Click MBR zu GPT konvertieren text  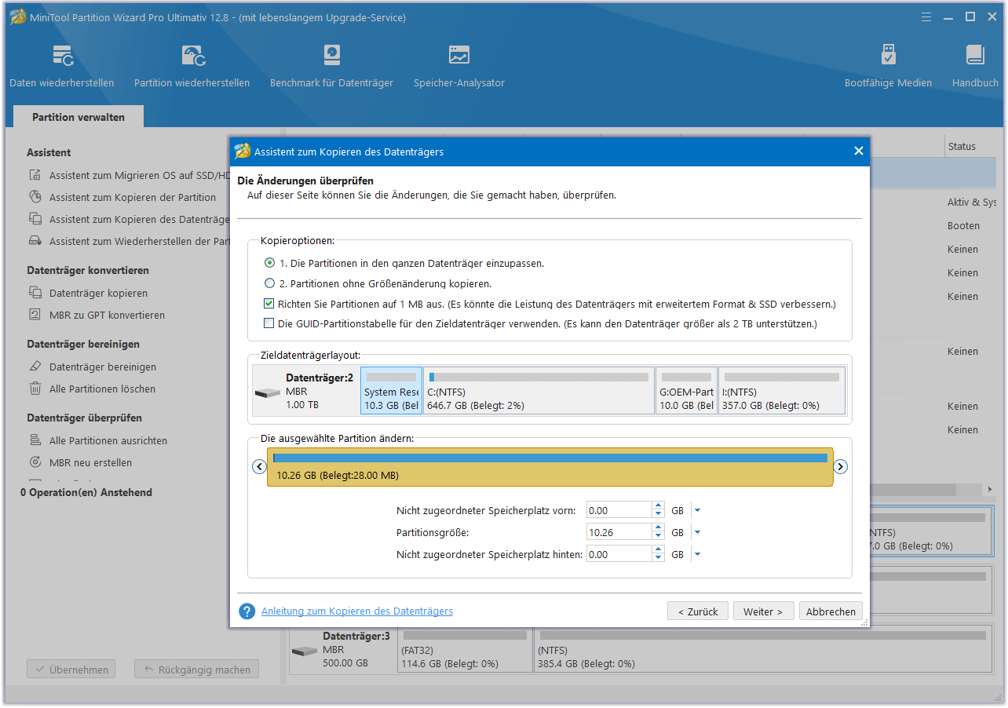click(107, 315)
